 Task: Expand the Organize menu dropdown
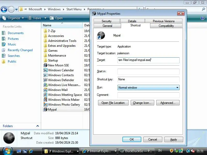tap(23, 18)
